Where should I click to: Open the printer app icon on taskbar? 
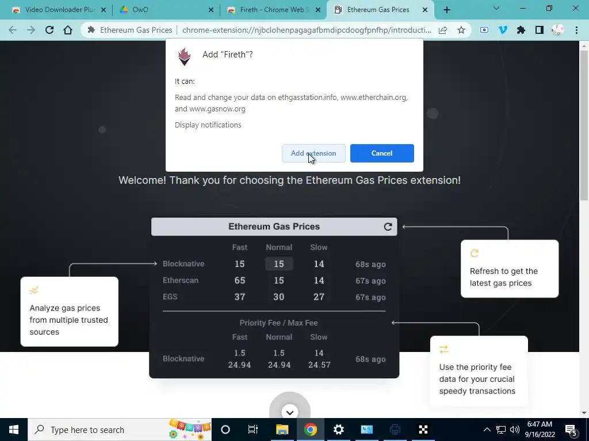click(x=395, y=430)
